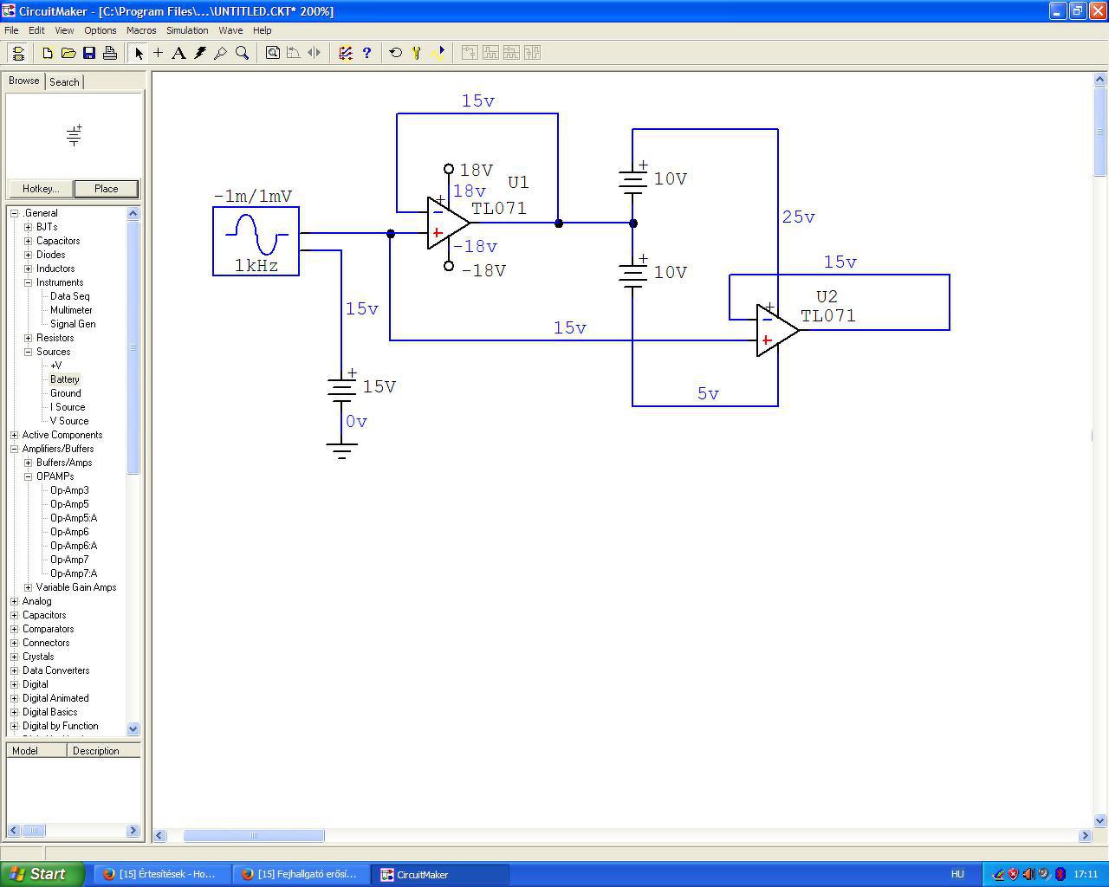Viewport: 1109px width, 887px height.
Task: Select Battery under Sources
Action: pos(65,379)
